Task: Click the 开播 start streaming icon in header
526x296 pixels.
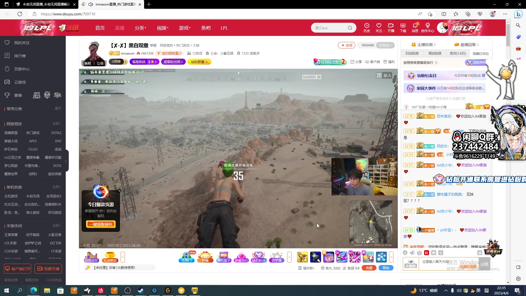Action: 391,27
